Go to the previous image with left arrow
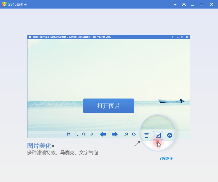Viewport: 218px width, 182px height. [103, 134]
